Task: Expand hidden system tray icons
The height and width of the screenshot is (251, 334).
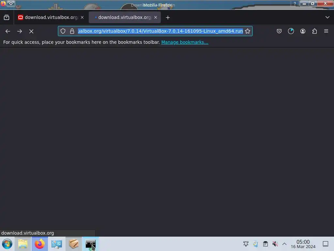Action: point(284,244)
